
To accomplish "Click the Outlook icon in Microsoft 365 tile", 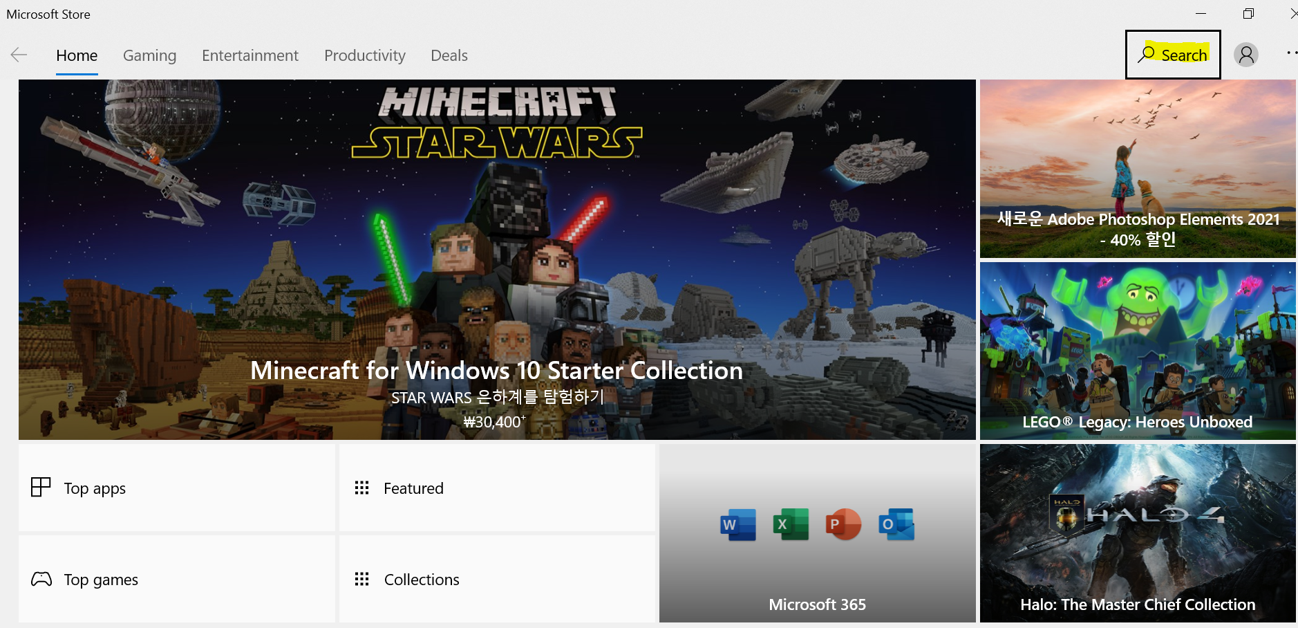I will pyautogui.click(x=896, y=524).
